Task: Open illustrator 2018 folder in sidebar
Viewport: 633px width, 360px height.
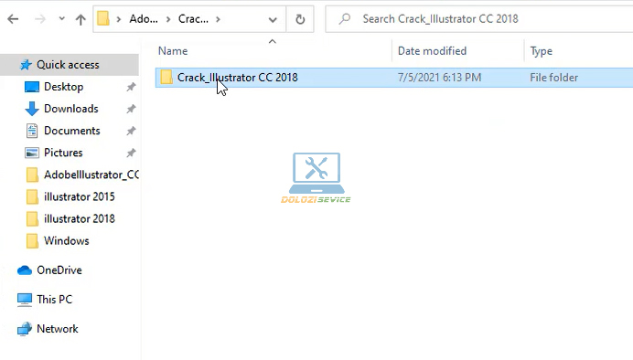Action: pyautogui.click(x=79, y=218)
